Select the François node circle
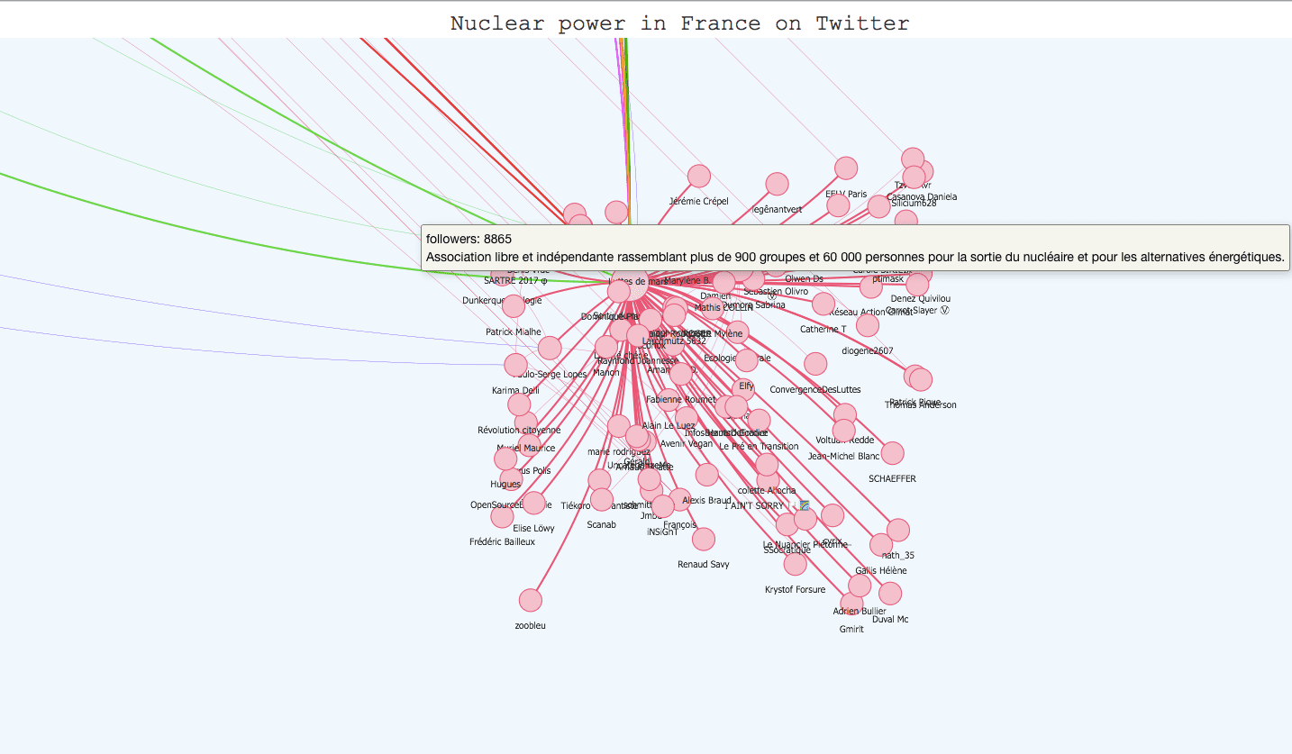1292x754 pixels. (680, 500)
